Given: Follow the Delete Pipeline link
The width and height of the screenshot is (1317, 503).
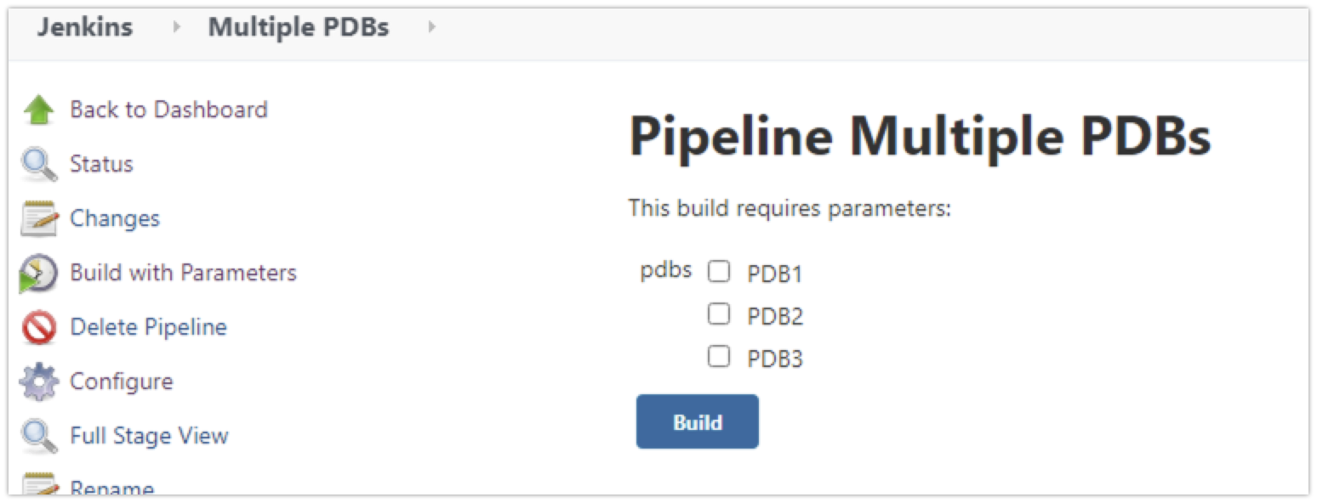Looking at the screenshot, I should [x=148, y=327].
